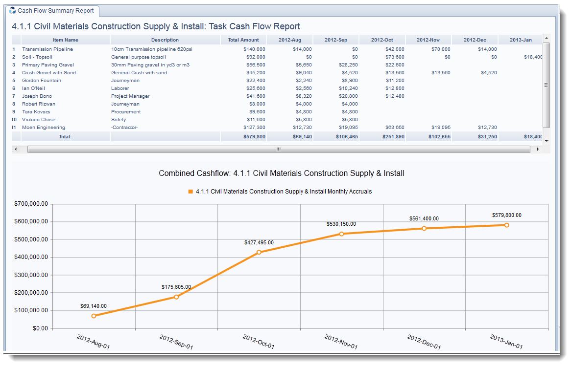Screen dimensions: 572x367
Task: Click the horizontal scrollbar thumb
Action: click(x=278, y=149)
